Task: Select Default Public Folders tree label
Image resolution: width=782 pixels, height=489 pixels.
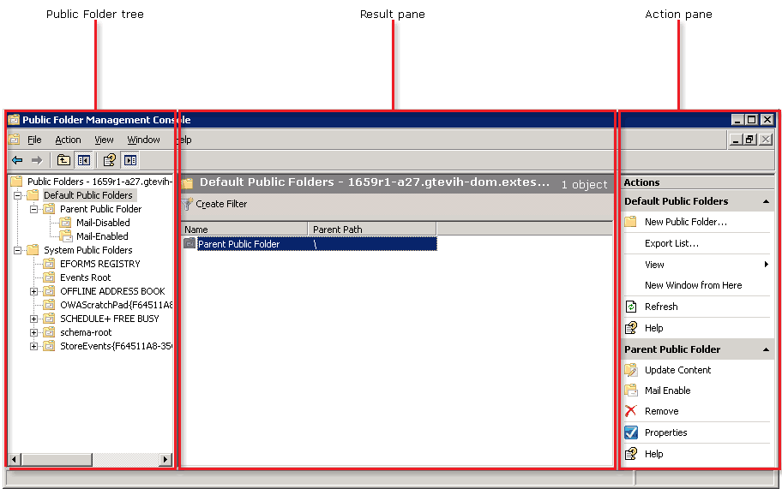Action: click(88, 195)
